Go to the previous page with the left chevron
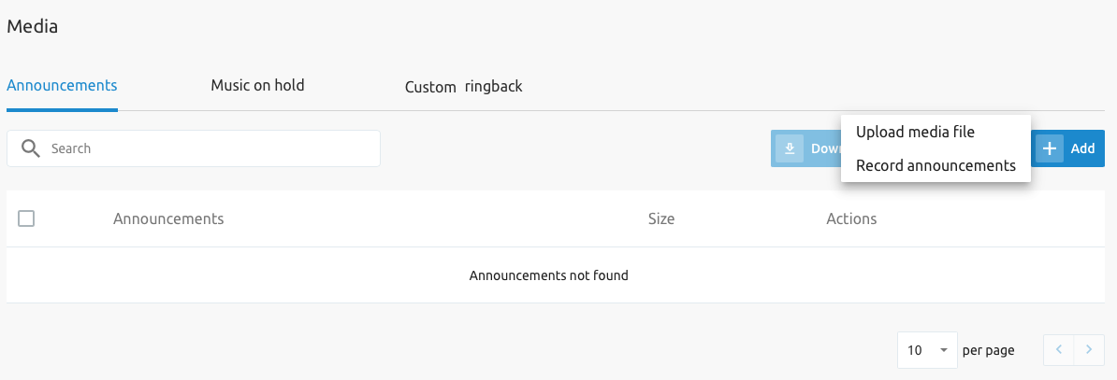 tap(1059, 349)
